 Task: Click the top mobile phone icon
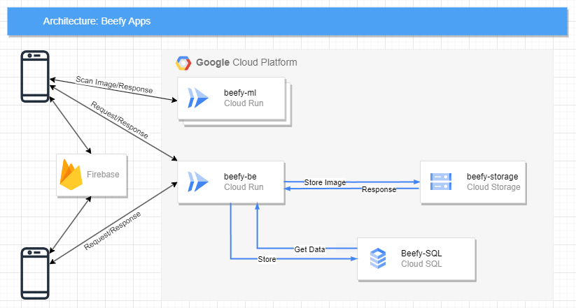click(35, 76)
